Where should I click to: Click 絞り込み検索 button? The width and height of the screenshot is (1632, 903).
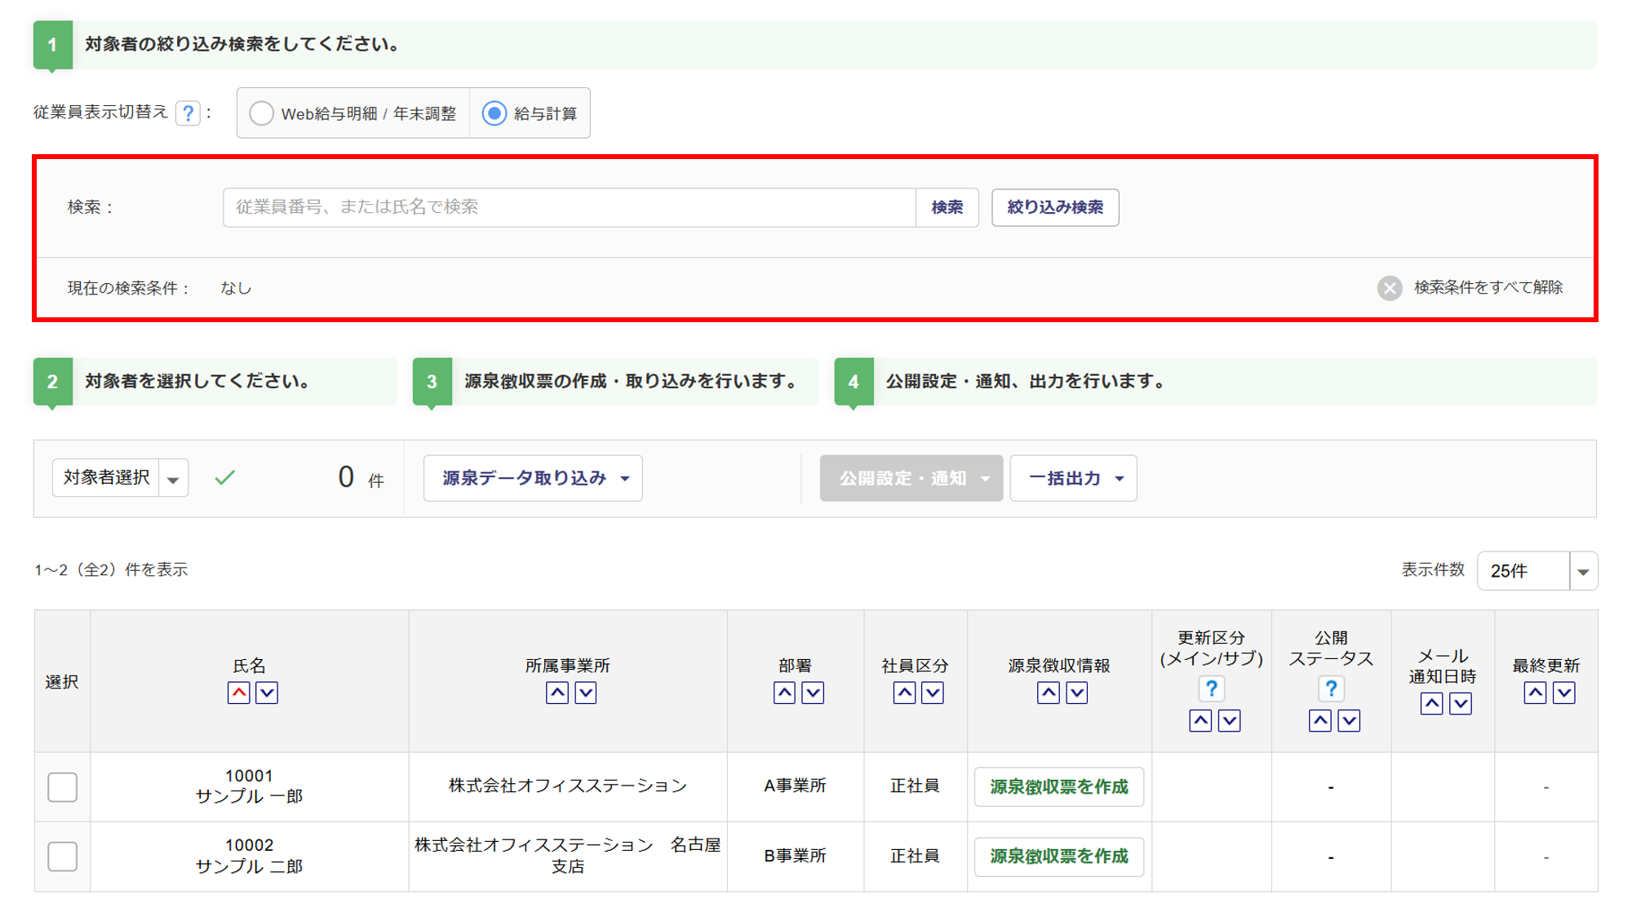(x=1054, y=207)
